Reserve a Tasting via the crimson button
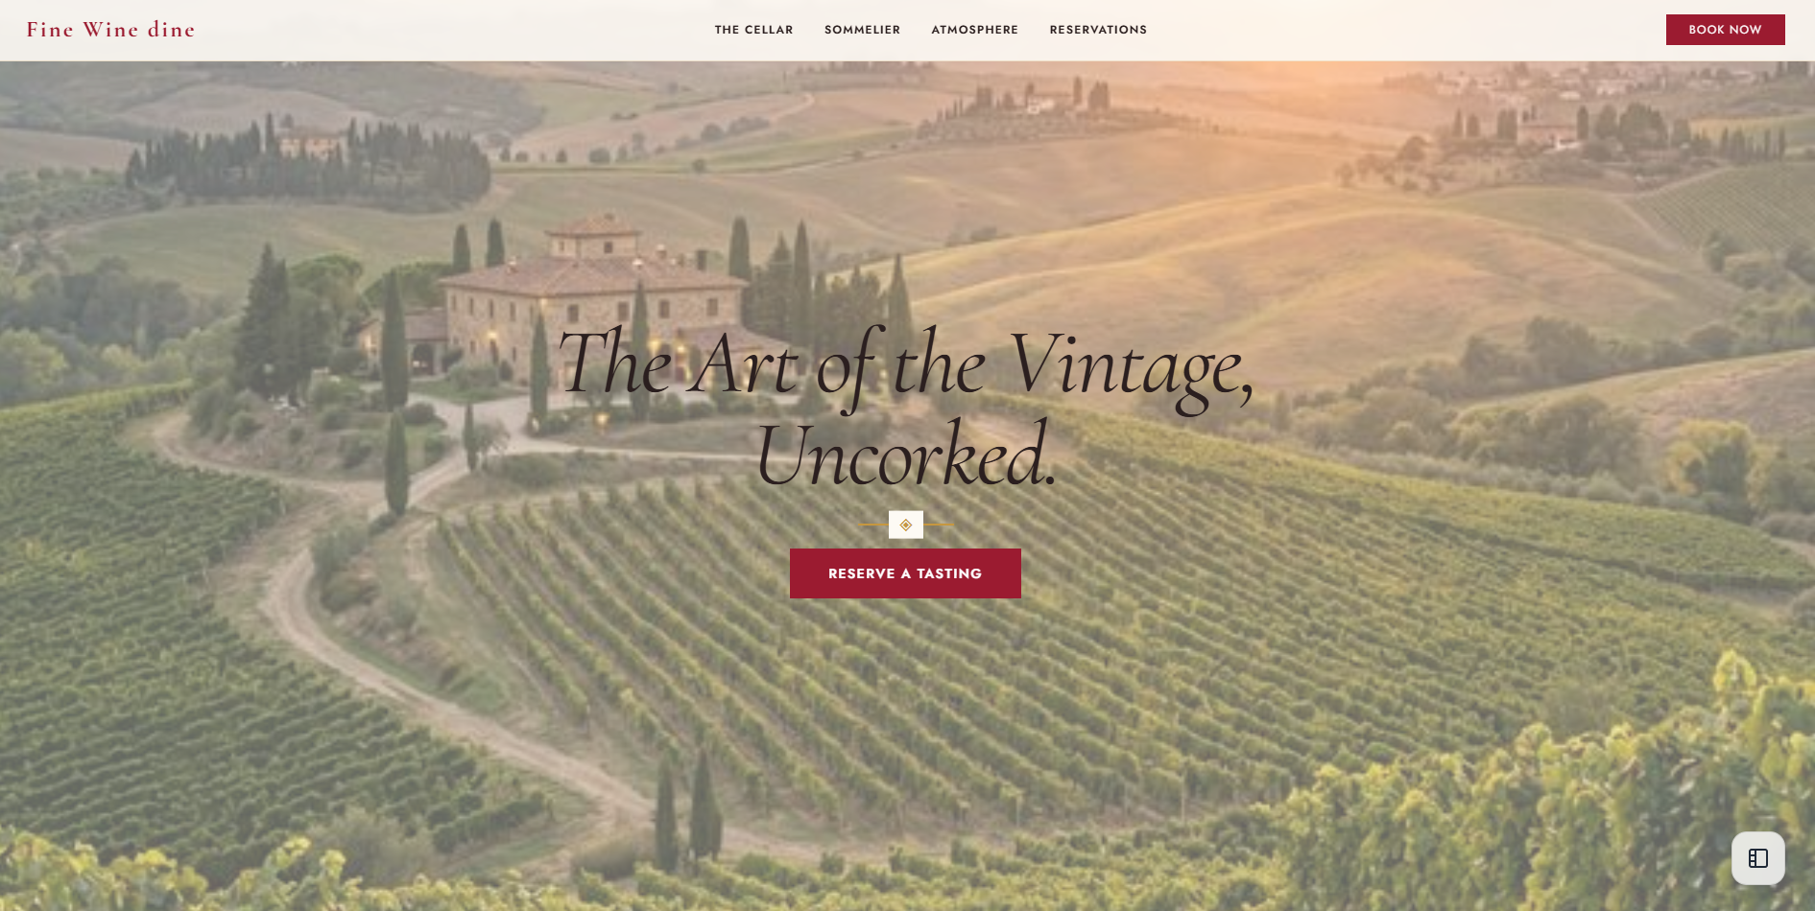Viewport: 1815px width, 911px height. (x=905, y=573)
